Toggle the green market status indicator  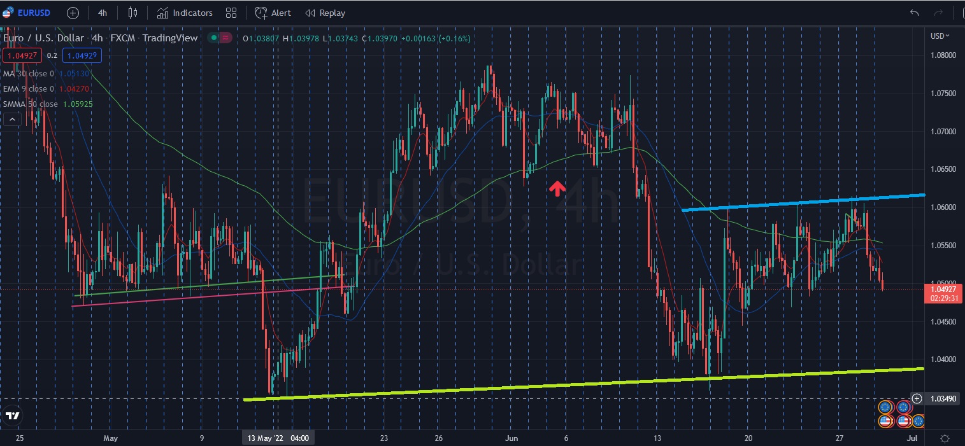tap(214, 38)
